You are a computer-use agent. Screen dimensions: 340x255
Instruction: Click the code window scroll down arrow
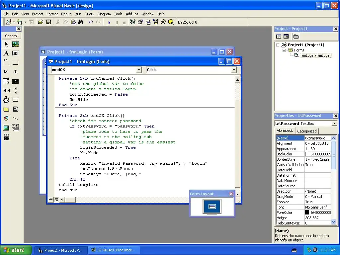pyautogui.click(x=238, y=194)
